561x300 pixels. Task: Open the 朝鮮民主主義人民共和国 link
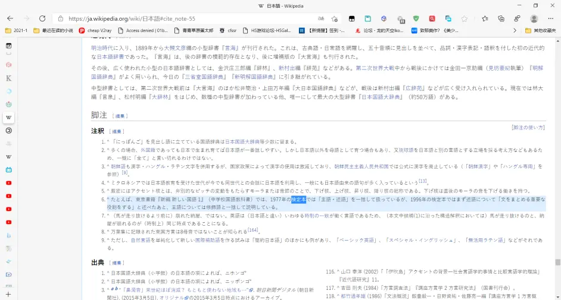[x=361, y=166]
